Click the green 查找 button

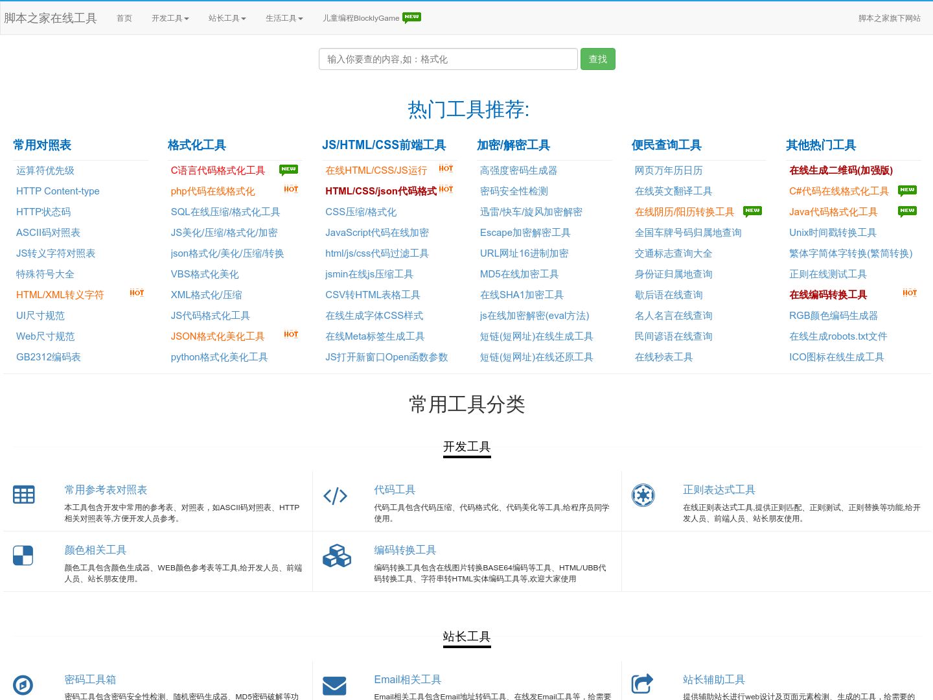click(x=597, y=59)
